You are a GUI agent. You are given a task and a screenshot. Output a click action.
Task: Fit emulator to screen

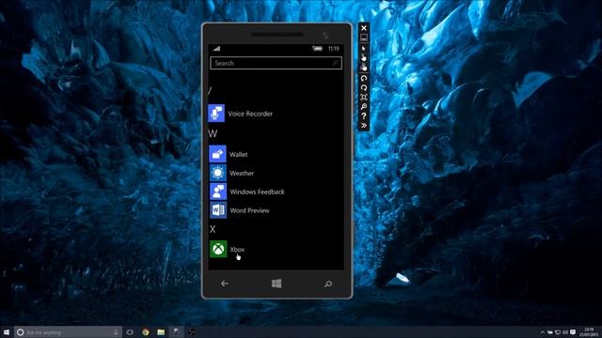[x=364, y=97]
